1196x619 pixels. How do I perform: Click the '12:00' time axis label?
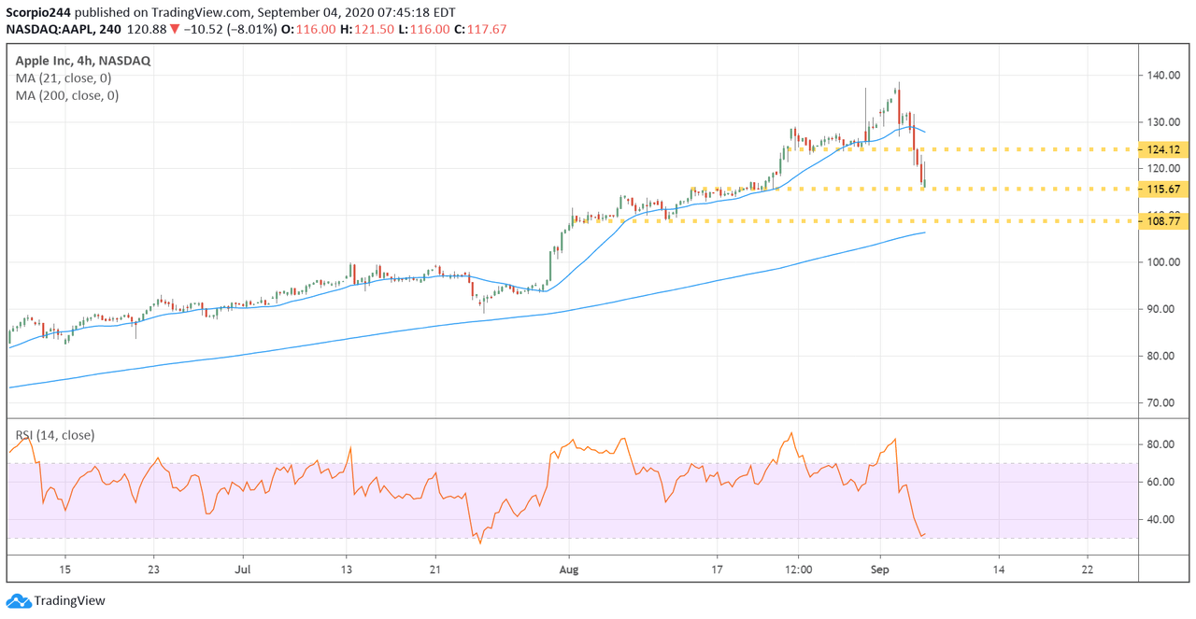[x=798, y=568]
